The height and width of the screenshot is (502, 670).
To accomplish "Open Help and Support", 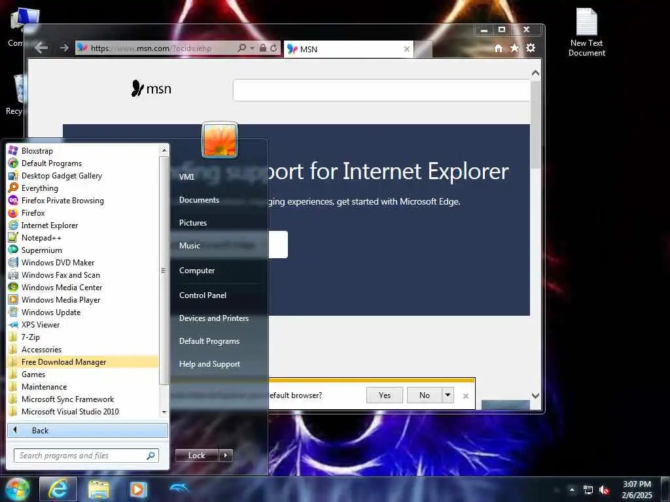I will 209,364.
